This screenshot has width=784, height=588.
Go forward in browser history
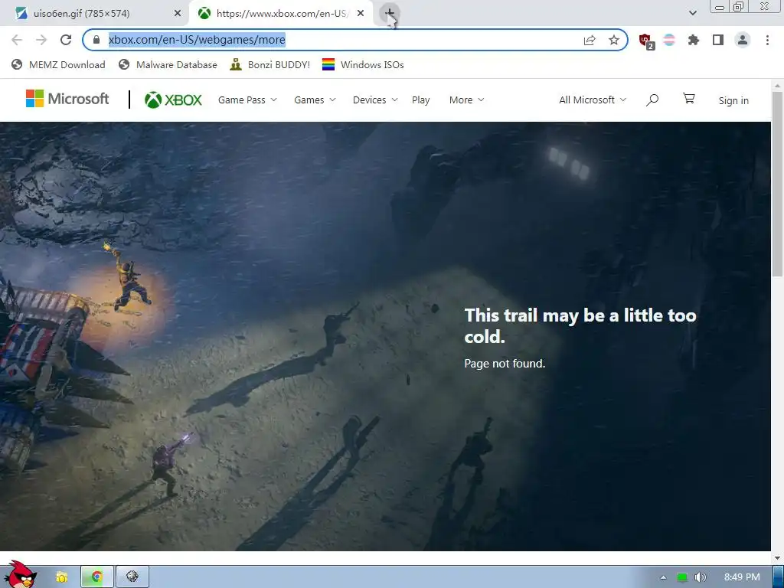click(x=41, y=40)
